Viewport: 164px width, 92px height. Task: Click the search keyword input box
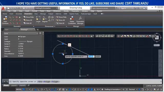[x=103, y=8]
